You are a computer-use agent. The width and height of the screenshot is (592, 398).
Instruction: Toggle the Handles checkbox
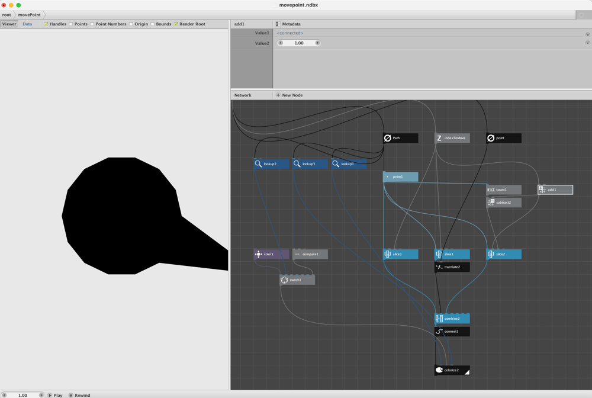pyautogui.click(x=46, y=24)
